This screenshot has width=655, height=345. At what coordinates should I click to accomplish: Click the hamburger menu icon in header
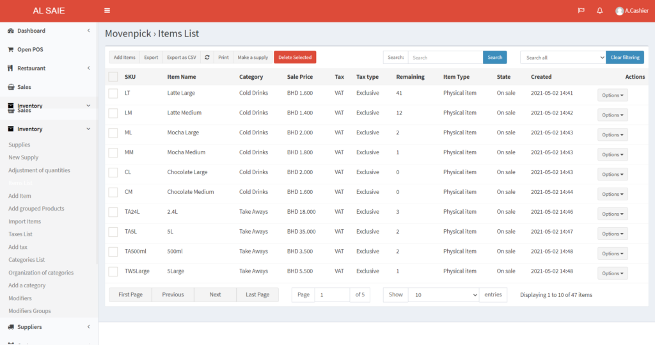(107, 11)
